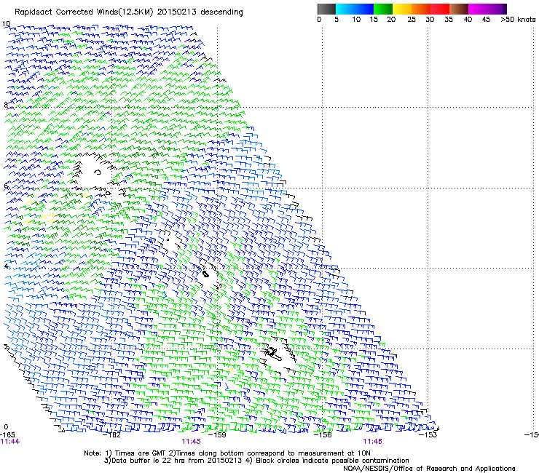The image size is (539, 473).
Task: Click longitude axis label "-165"
Action: 7,434
